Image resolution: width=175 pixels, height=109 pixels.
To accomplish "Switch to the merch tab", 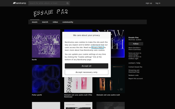I will click(45, 22).
